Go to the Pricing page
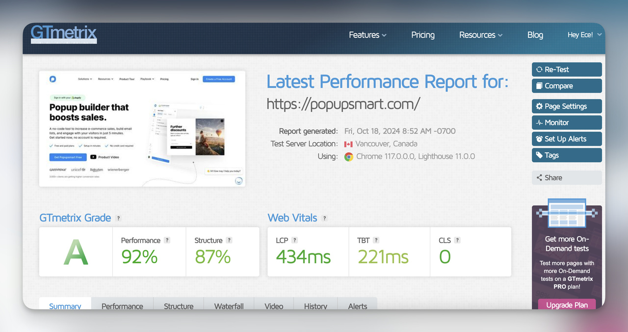The height and width of the screenshot is (332, 628). point(423,35)
